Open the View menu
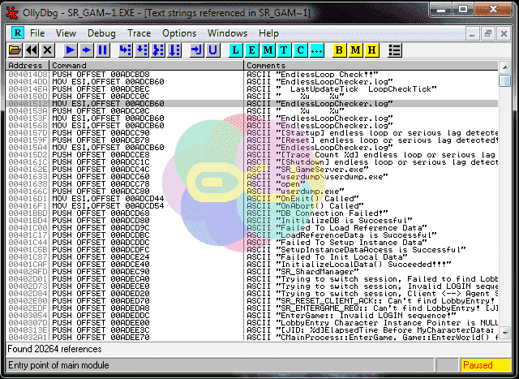Image resolution: width=519 pixels, height=379 pixels. [66, 33]
